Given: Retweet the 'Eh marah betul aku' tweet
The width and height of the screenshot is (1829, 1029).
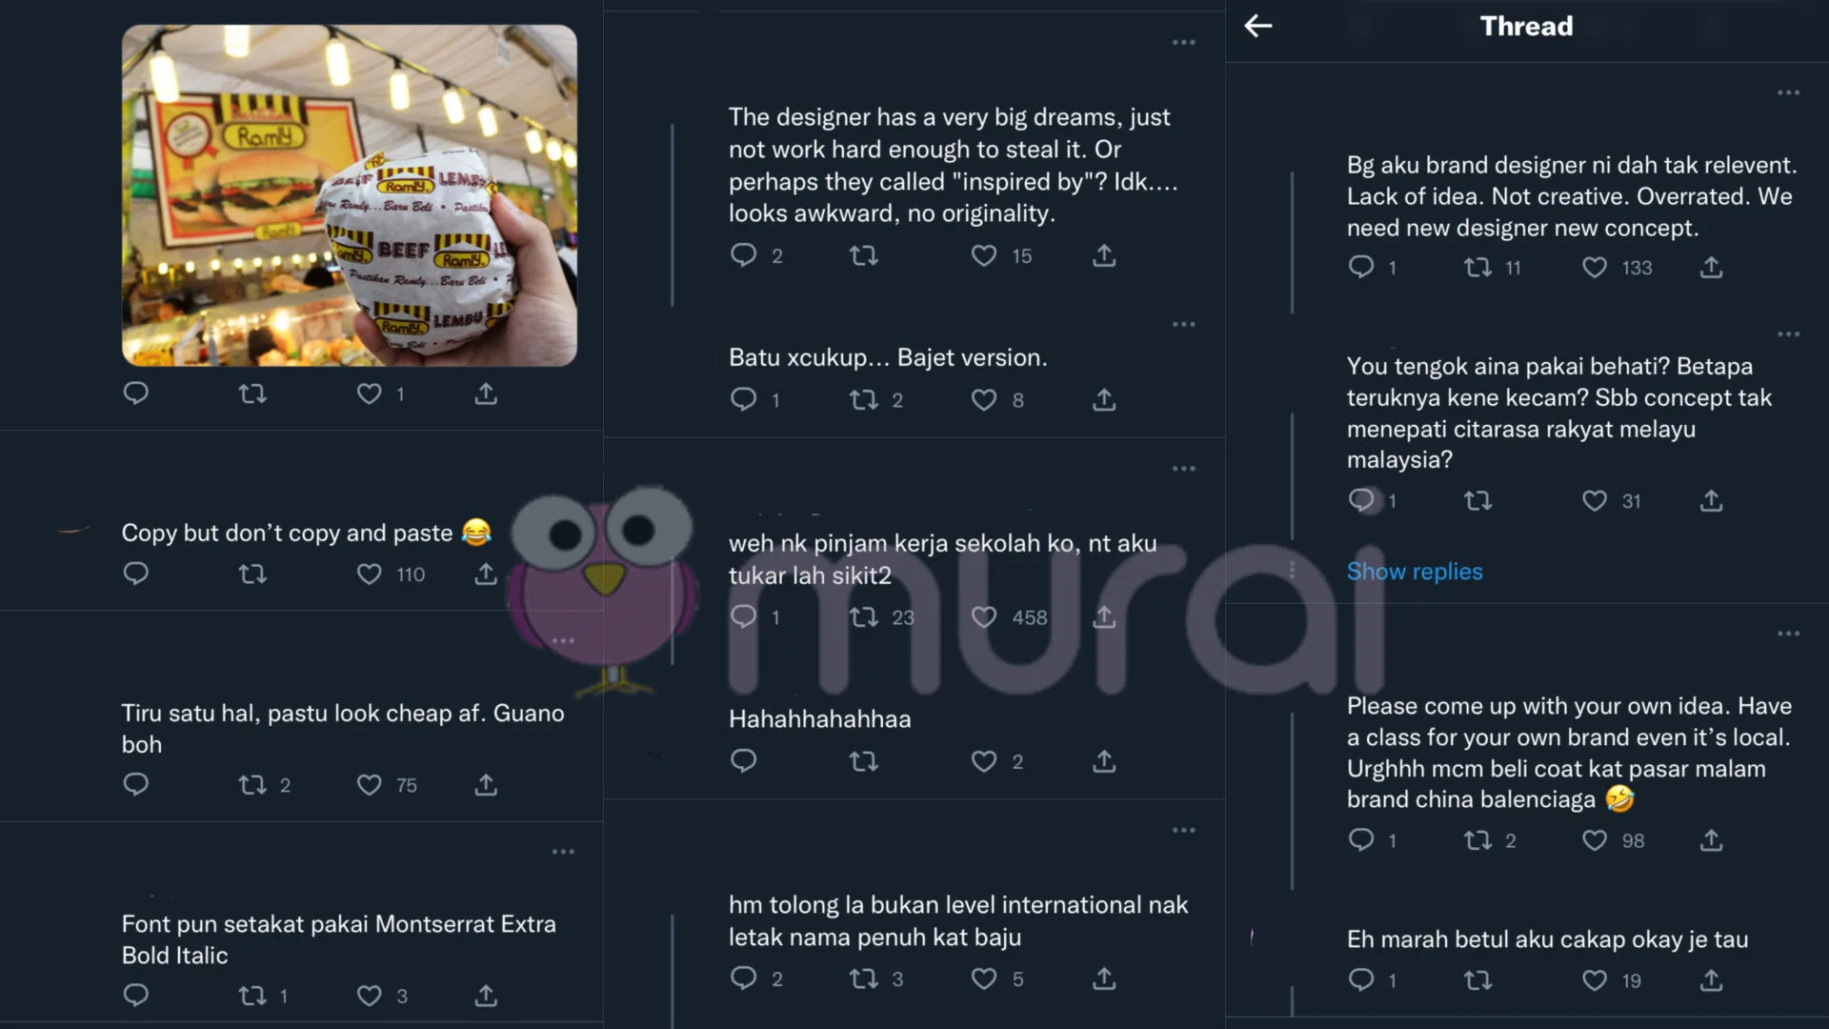Looking at the screenshot, I should tap(1477, 979).
